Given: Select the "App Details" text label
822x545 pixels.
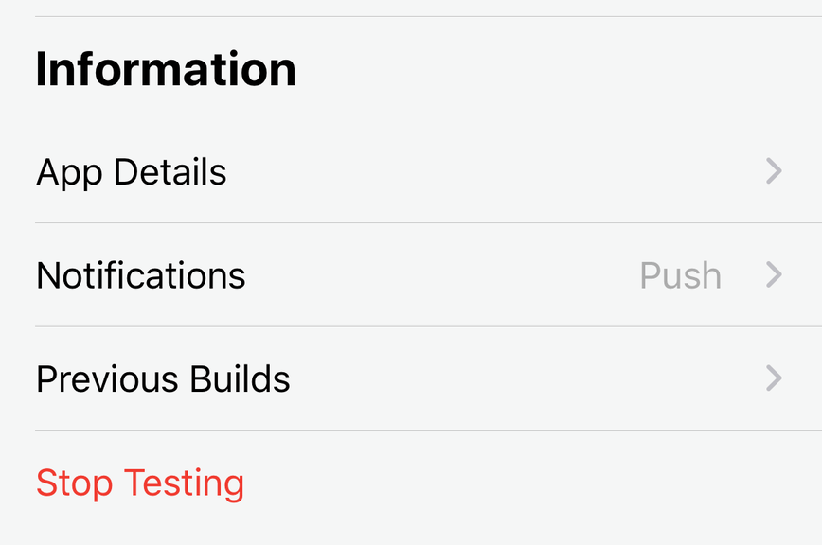Looking at the screenshot, I should tap(132, 172).
